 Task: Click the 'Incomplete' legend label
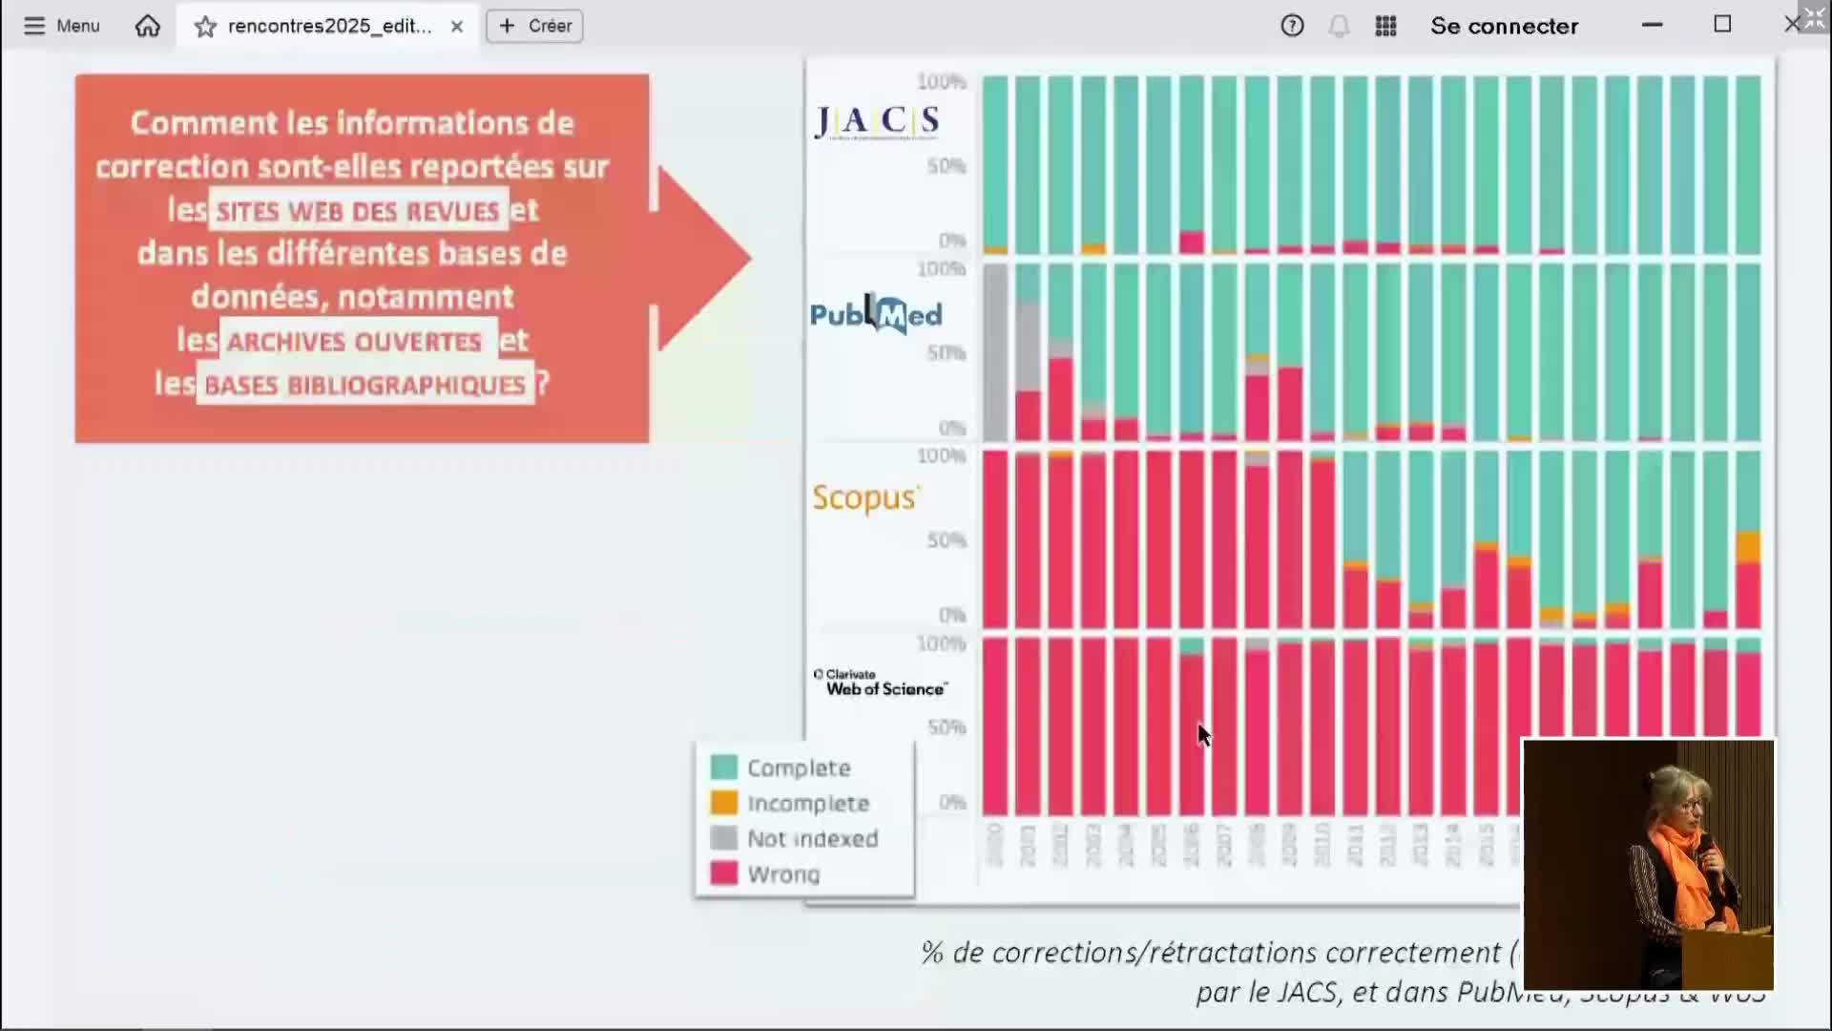pos(808,804)
